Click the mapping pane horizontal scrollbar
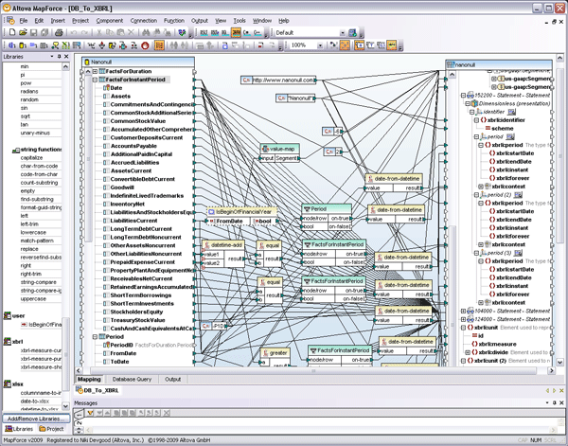 tap(313, 370)
